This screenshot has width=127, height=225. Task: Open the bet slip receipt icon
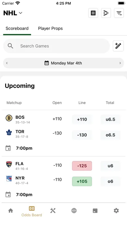93,13
